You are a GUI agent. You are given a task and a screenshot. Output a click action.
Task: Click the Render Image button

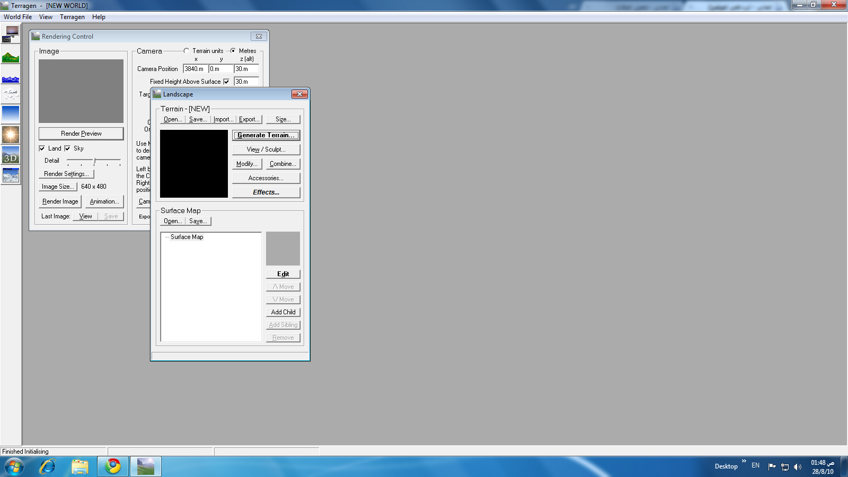coord(60,201)
